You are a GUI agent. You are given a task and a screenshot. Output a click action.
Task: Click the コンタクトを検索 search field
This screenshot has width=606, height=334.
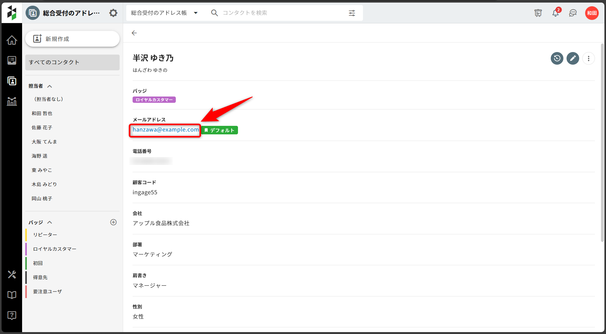[278, 13]
